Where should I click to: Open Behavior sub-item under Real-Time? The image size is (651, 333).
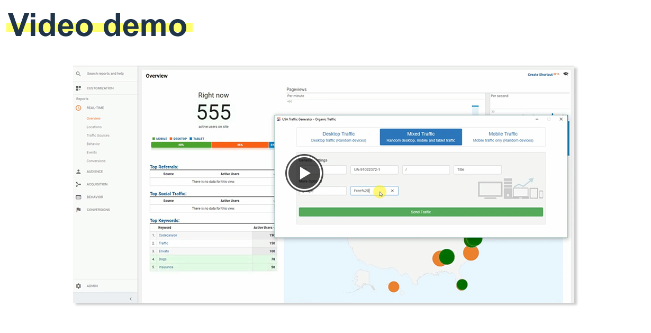93,144
